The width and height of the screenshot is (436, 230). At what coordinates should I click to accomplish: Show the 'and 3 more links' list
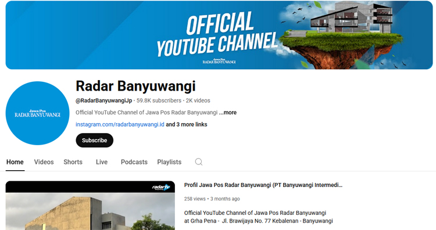[x=187, y=124]
